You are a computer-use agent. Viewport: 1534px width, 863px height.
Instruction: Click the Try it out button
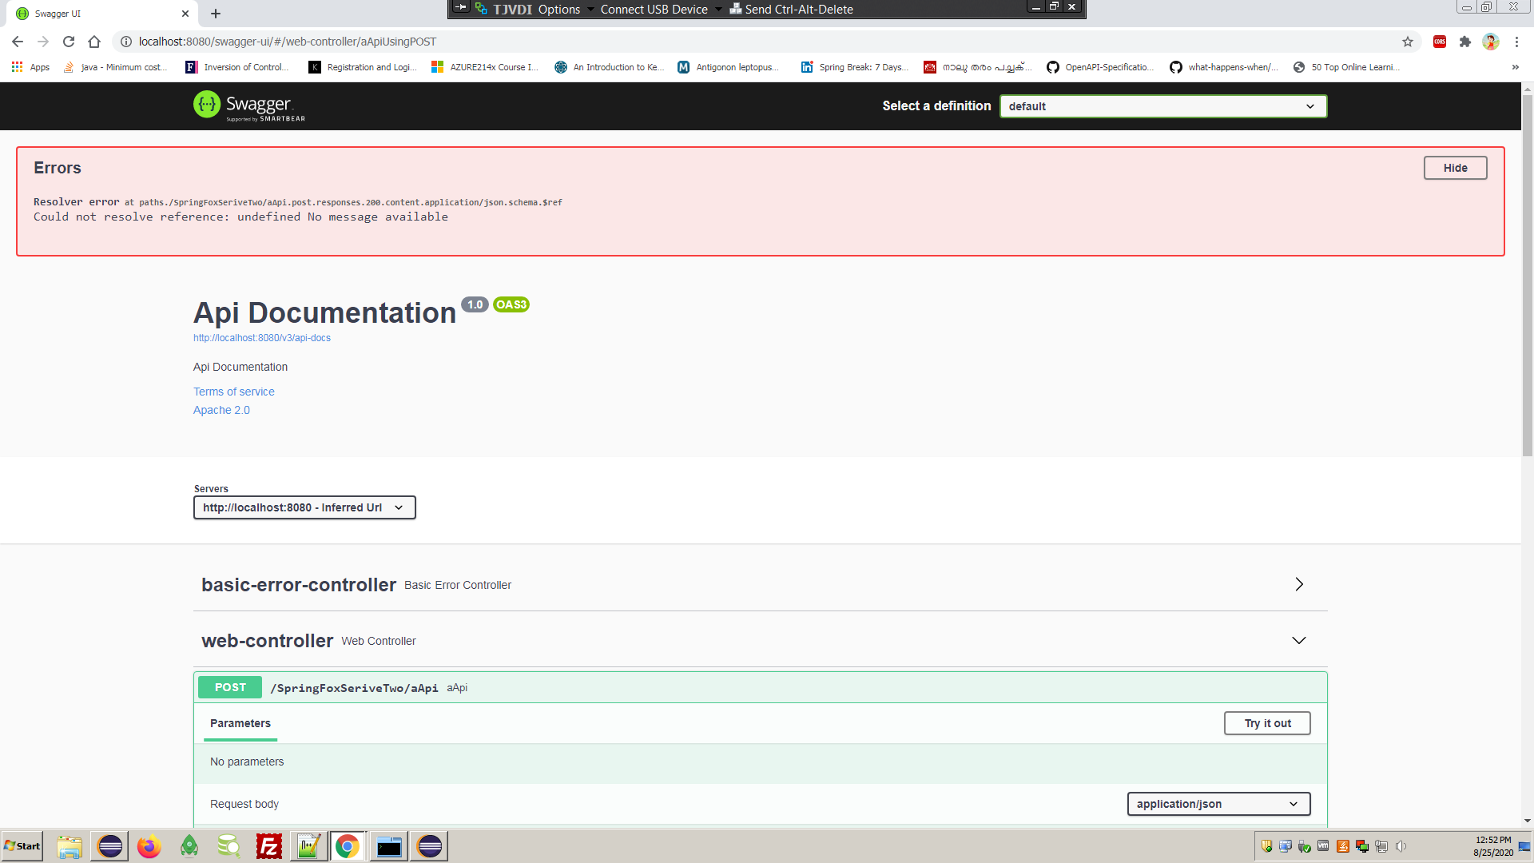coord(1267,723)
